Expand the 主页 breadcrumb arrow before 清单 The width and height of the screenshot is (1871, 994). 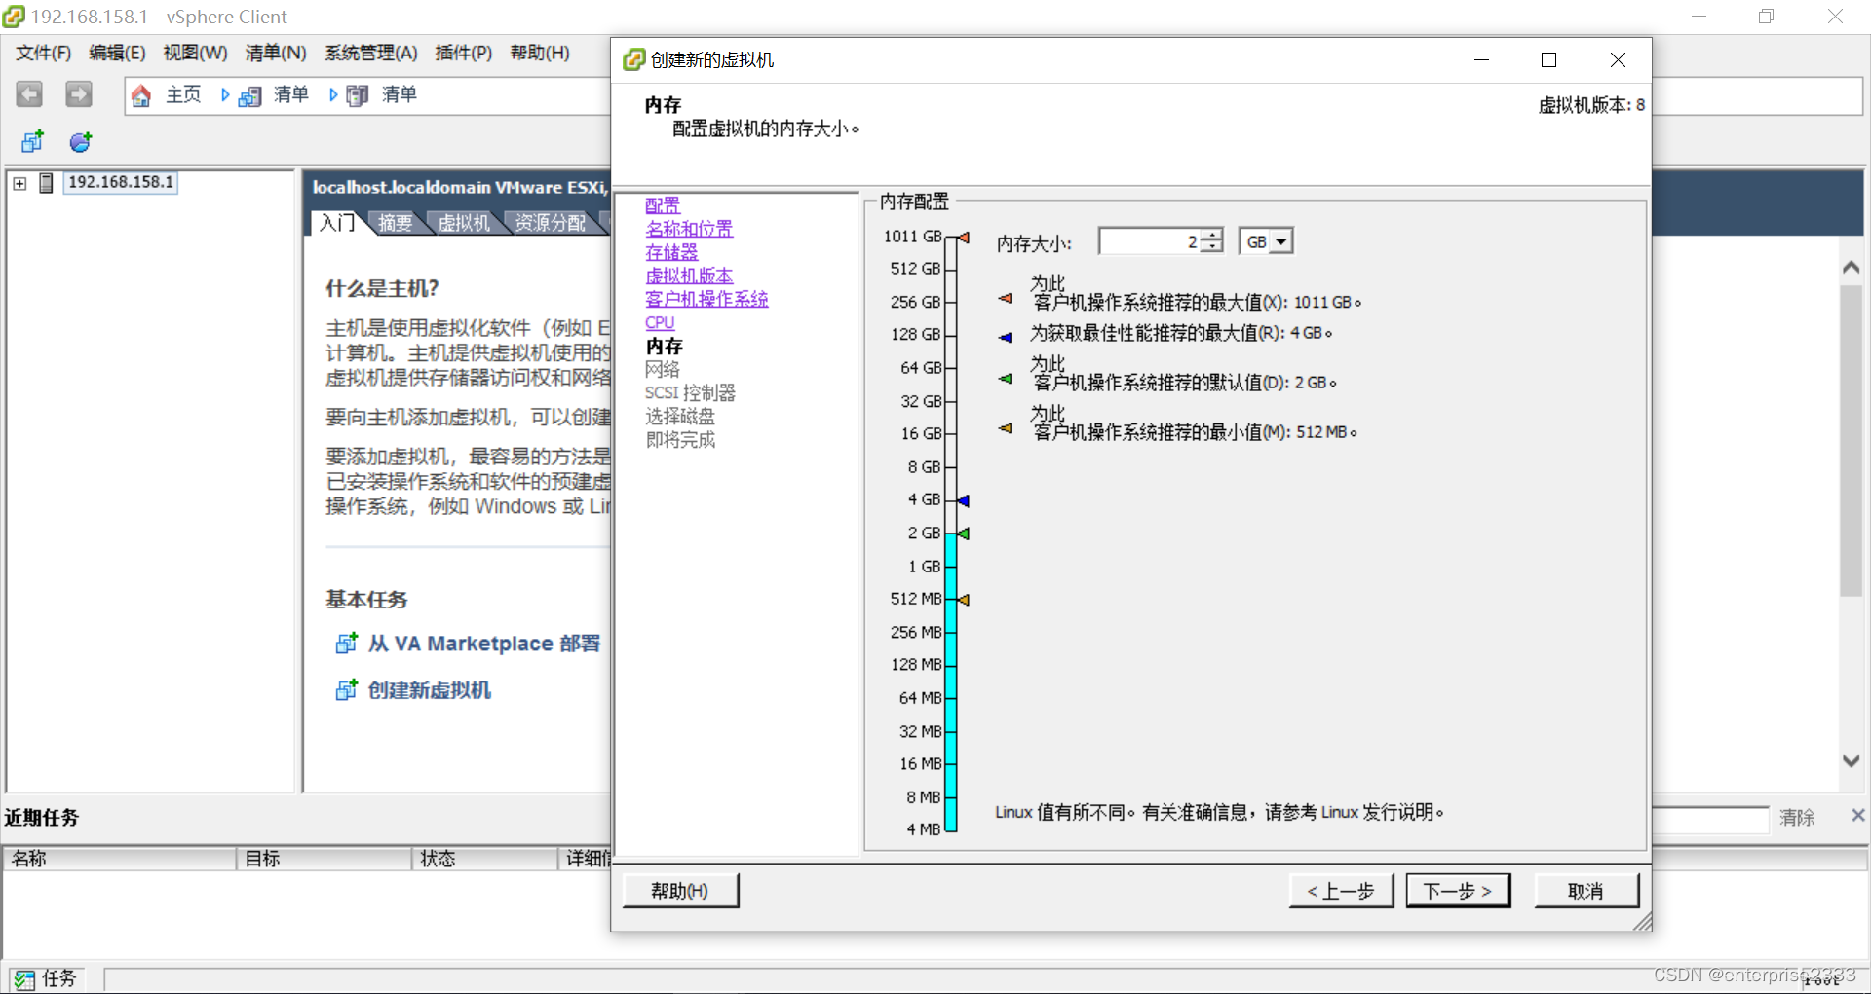pyautogui.click(x=225, y=94)
